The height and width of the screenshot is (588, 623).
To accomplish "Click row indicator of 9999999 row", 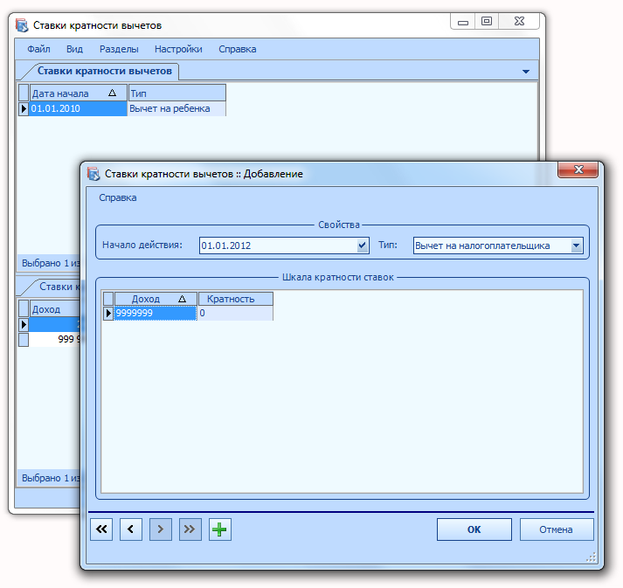I will [108, 313].
